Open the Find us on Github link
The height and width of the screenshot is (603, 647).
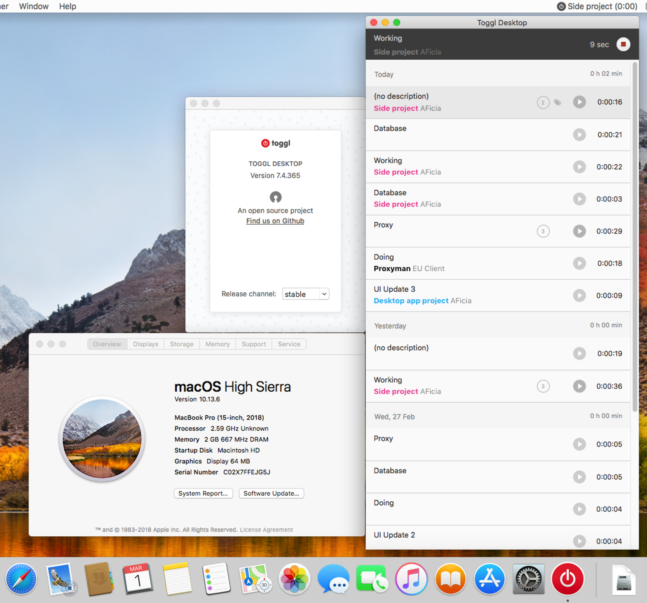275,221
